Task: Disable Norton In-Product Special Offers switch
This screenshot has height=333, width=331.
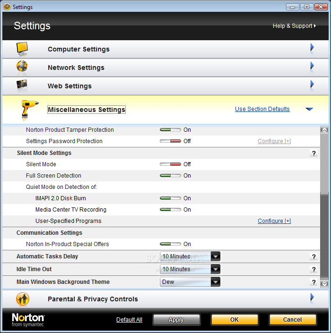Action: click(x=170, y=244)
